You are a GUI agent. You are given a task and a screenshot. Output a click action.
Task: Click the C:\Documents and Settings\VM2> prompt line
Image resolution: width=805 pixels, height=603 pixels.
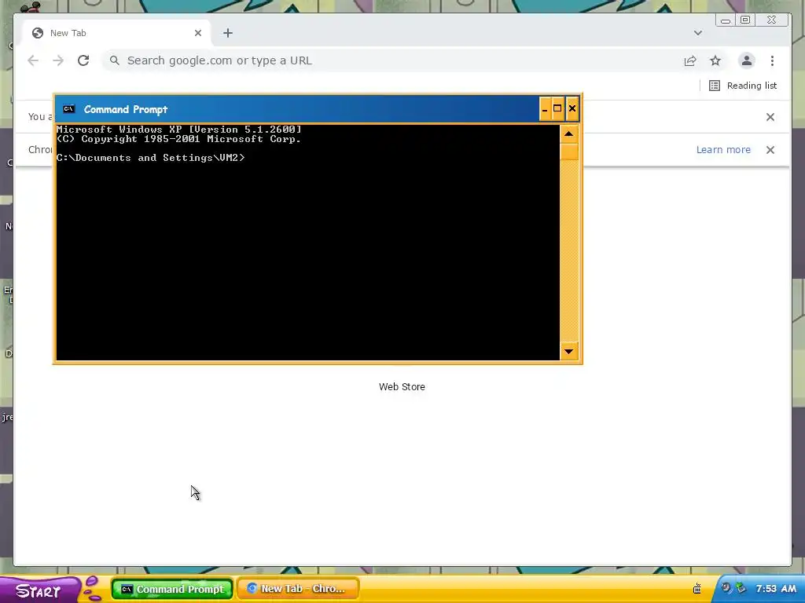(150, 157)
